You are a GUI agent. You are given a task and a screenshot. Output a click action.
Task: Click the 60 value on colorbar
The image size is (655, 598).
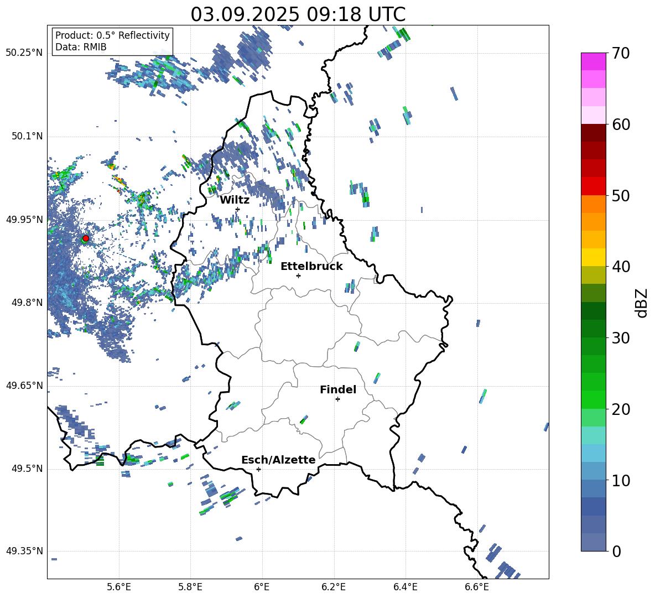click(x=621, y=124)
